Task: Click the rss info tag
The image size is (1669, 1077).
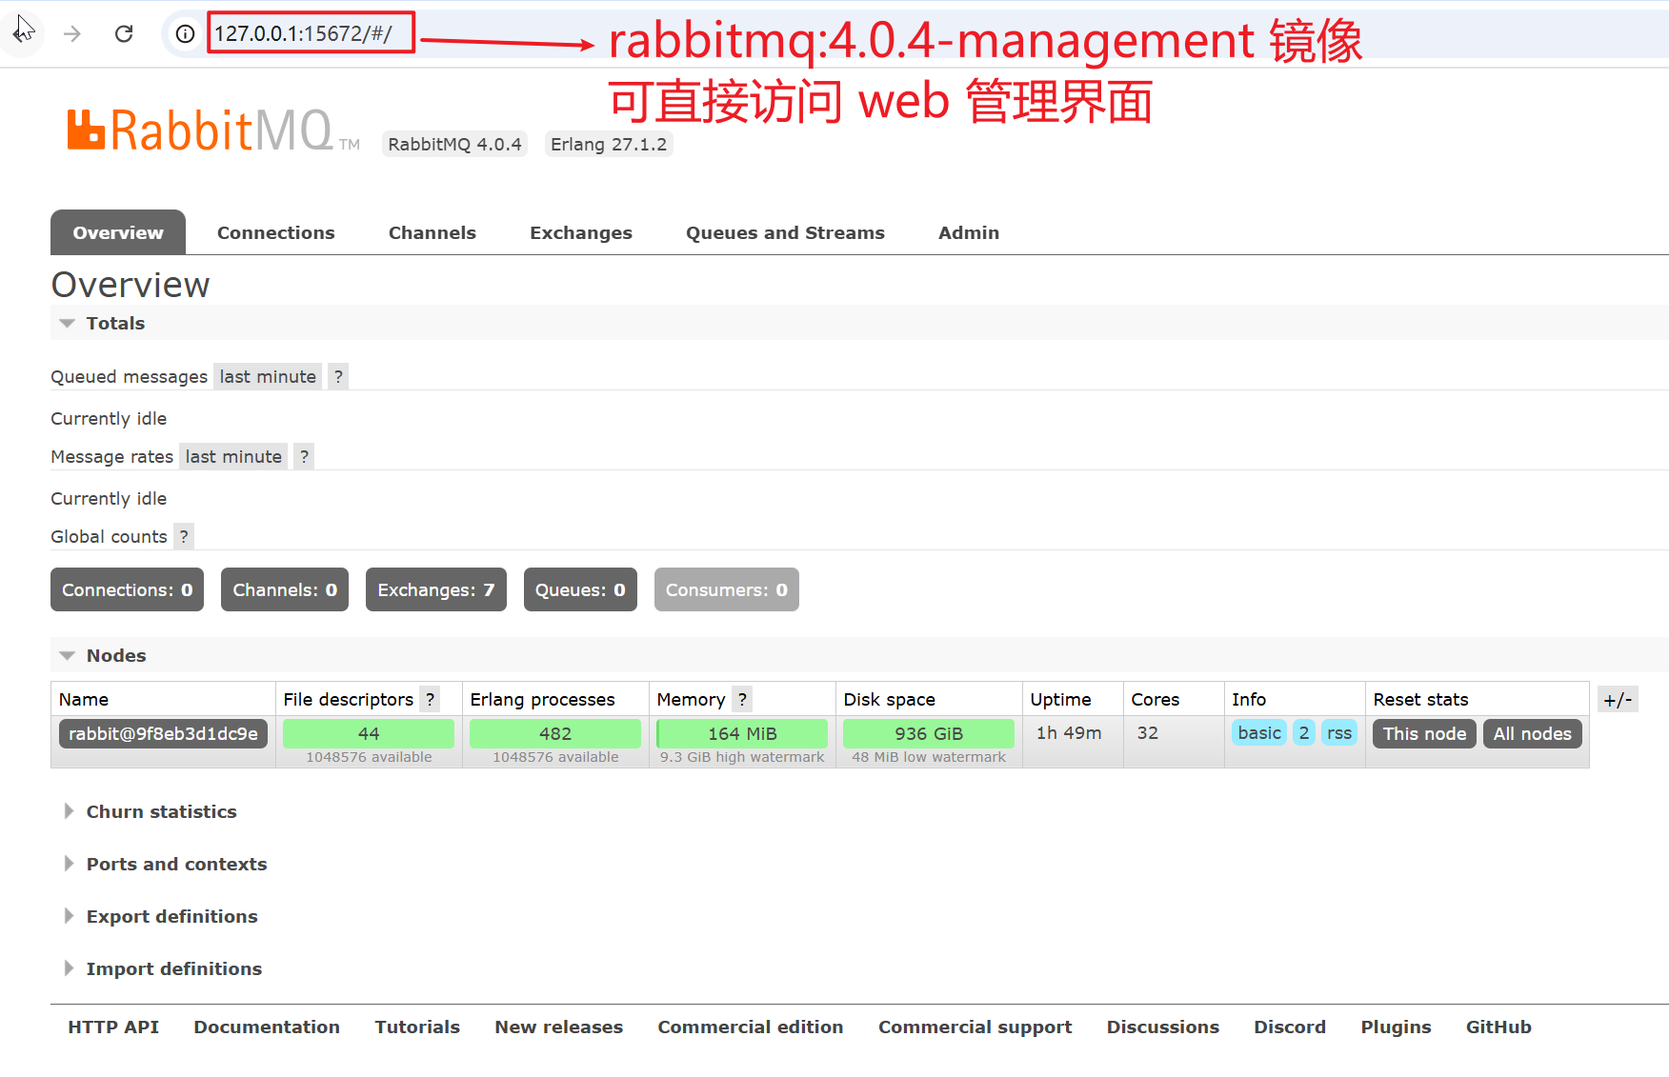Action: click(x=1339, y=732)
